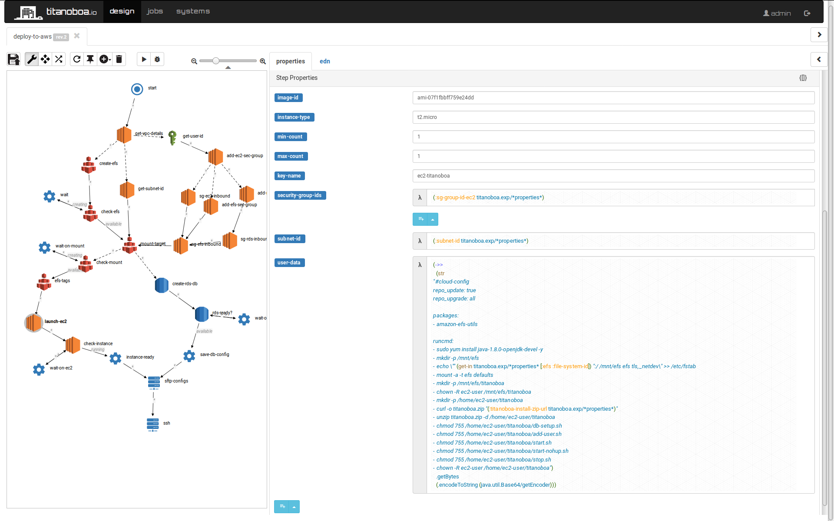Viewport: 834px width, 521px height.
Task: Click the debug bug icon
Action: point(157,59)
